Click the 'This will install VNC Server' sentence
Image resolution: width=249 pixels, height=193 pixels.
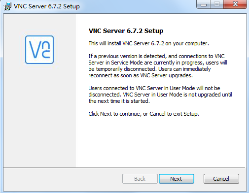[x=149, y=43]
